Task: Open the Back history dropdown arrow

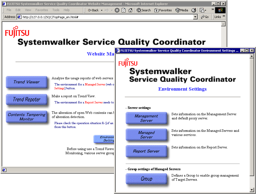Action: click(102, 10)
